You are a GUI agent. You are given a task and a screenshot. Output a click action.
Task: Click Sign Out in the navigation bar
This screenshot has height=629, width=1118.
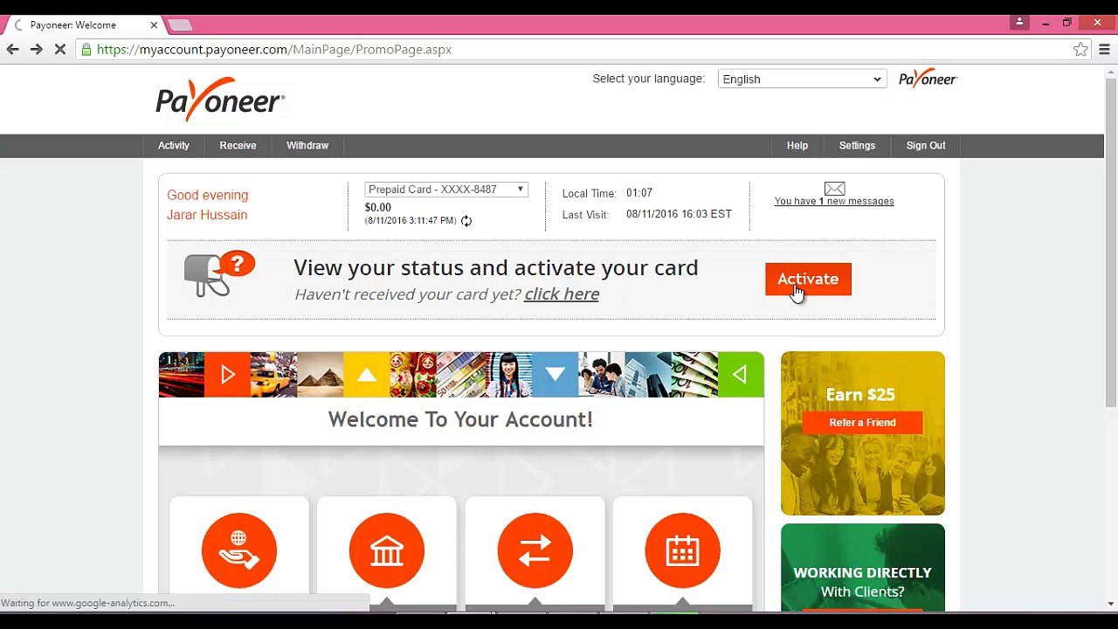(x=926, y=146)
